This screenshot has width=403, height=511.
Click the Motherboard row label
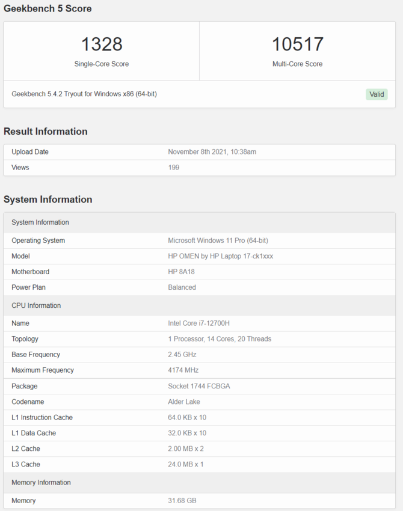(x=30, y=272)
